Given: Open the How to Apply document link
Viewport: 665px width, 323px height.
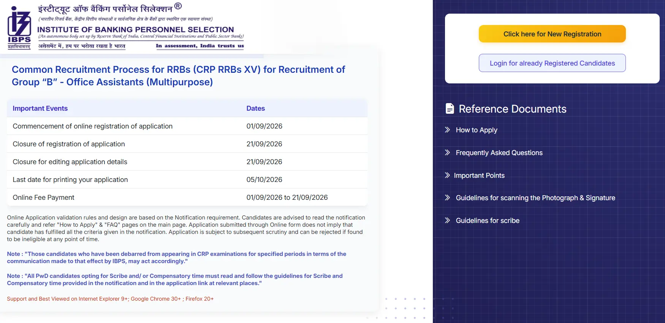Looking at the screenshot, I should click(477, 130).
